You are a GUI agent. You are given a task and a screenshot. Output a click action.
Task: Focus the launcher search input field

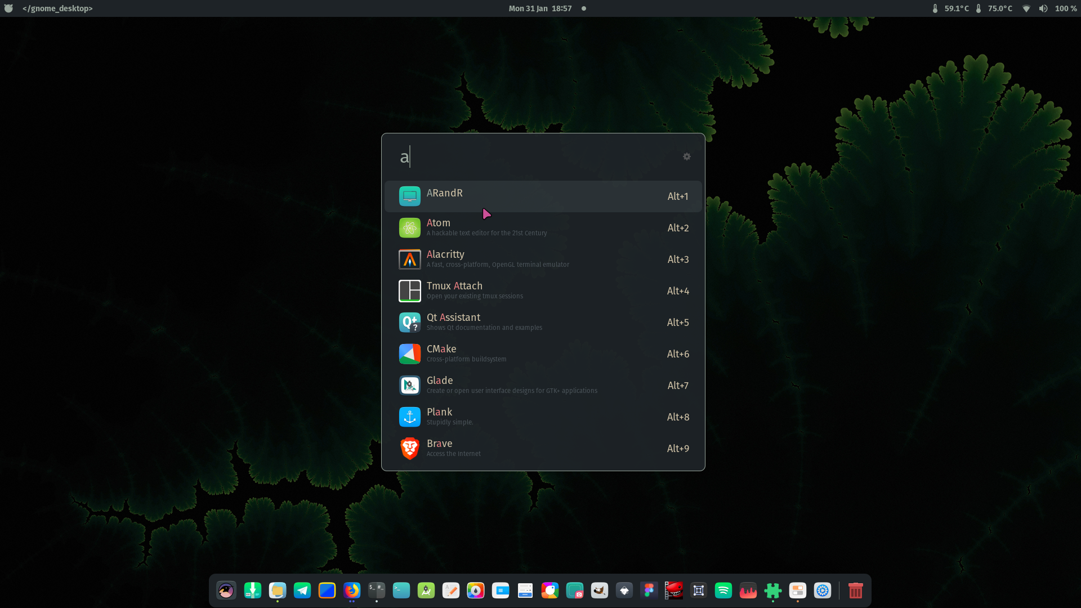click(x=535, y=157)
